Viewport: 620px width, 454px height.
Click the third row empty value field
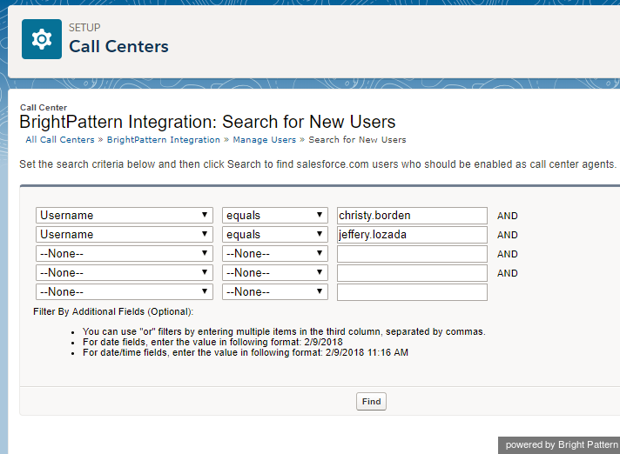point(412,254)
